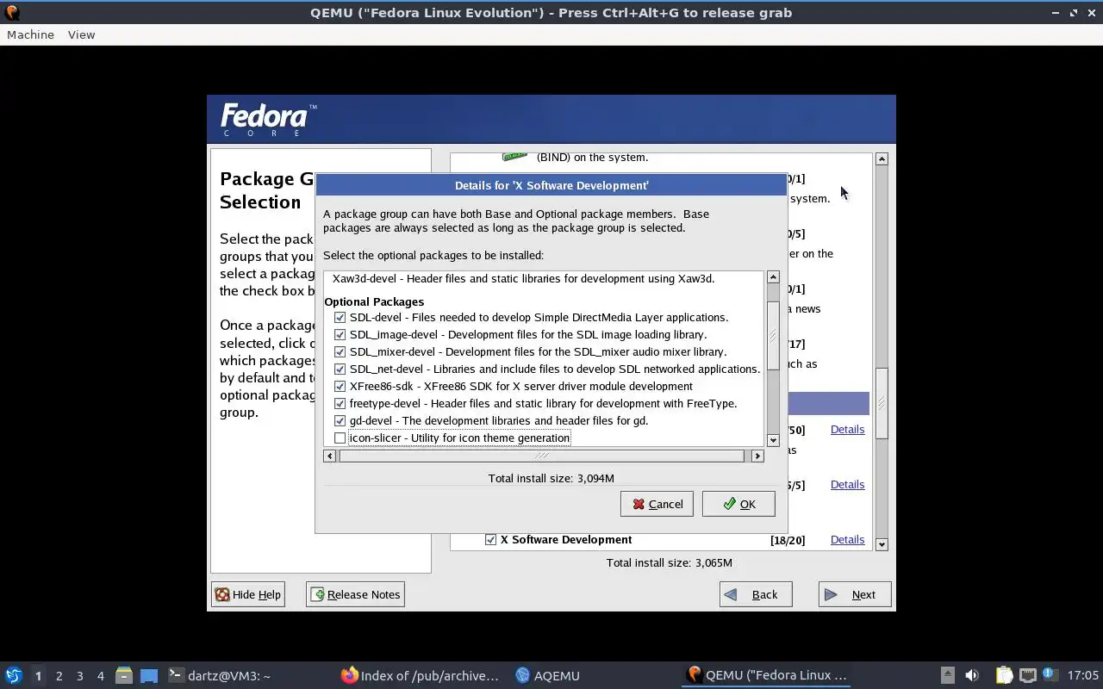Click the Optional Packages heading
The width and height of the screenshot is (1103, 689).
(374, 301)
